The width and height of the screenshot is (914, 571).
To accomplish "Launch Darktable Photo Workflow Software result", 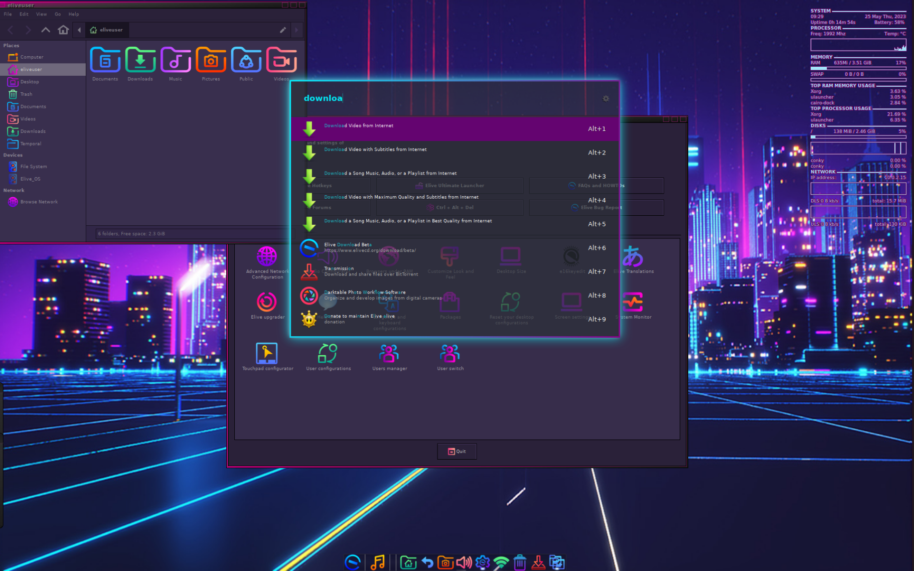I will [455, 296].
